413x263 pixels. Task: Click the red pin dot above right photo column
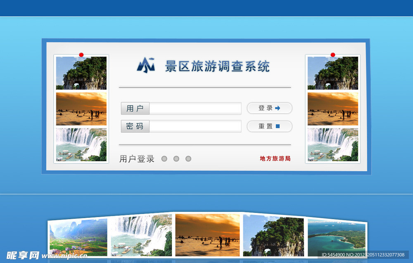click(x=333, y=54)
